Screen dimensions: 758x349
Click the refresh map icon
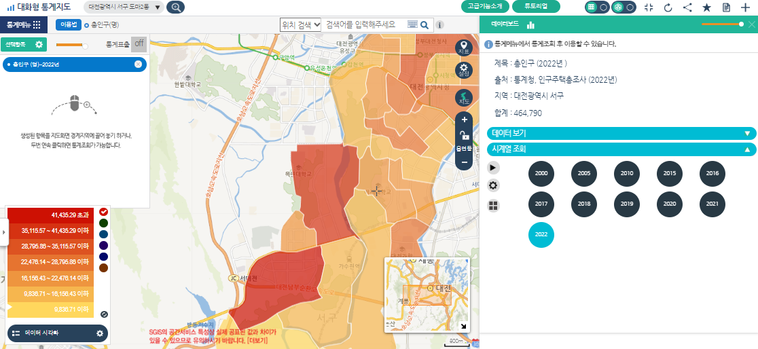pyautogui.click(x=668, y=7)
